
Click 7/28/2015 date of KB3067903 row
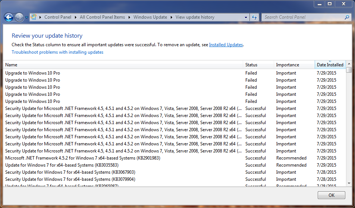327,172
